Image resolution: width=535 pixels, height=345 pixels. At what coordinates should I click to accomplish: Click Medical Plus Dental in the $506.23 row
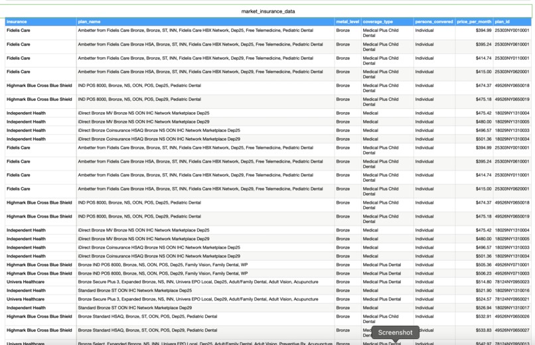click(x=382, y=273)
